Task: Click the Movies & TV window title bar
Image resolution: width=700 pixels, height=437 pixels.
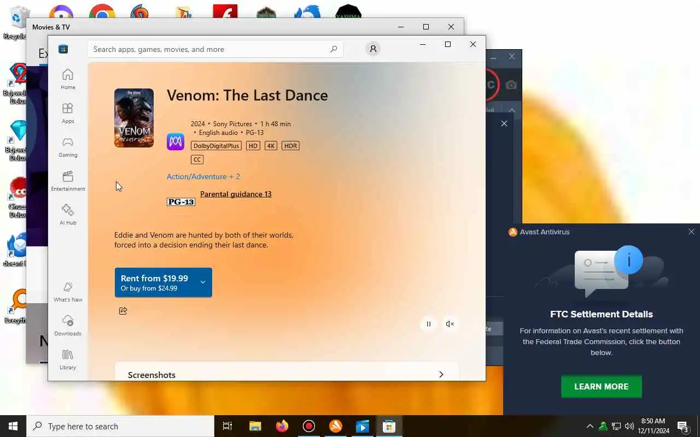Action: tap(213, 27)
